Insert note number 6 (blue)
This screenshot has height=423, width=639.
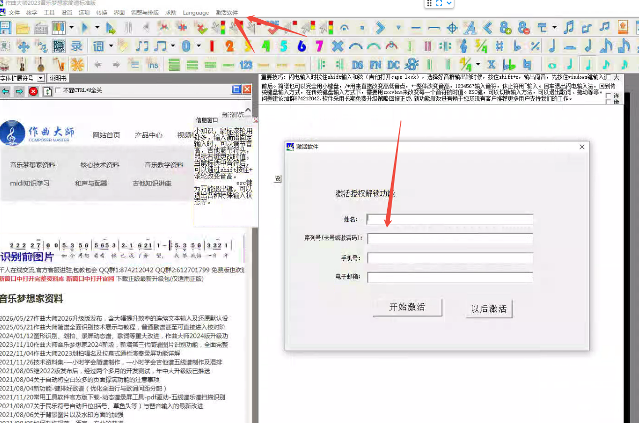[x=302, y=46]
